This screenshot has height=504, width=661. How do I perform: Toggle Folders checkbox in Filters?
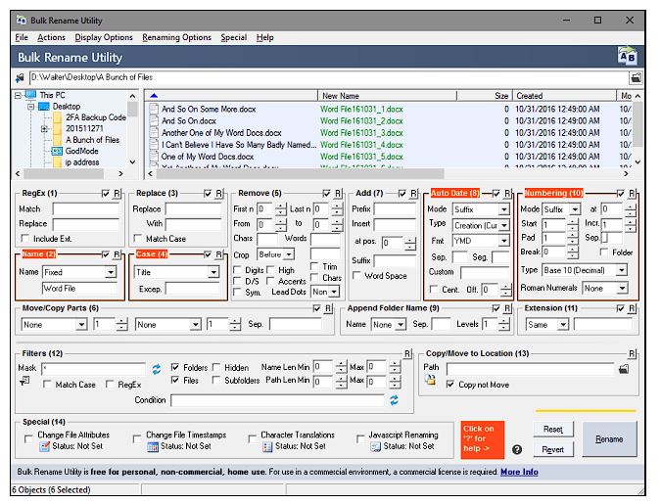pos(175,367)
